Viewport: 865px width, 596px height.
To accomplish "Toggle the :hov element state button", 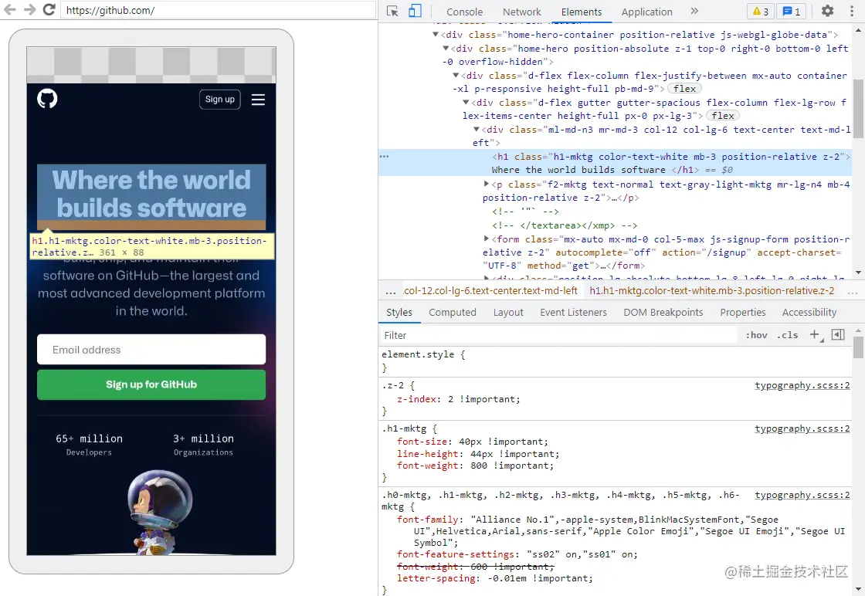I will (756, 335).
